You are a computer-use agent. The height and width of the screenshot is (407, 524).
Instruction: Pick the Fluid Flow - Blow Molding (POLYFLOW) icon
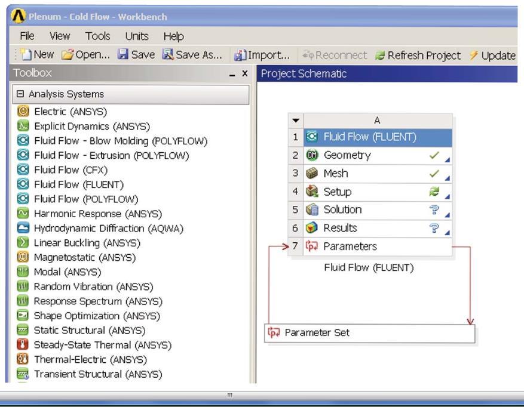point(23,140)
